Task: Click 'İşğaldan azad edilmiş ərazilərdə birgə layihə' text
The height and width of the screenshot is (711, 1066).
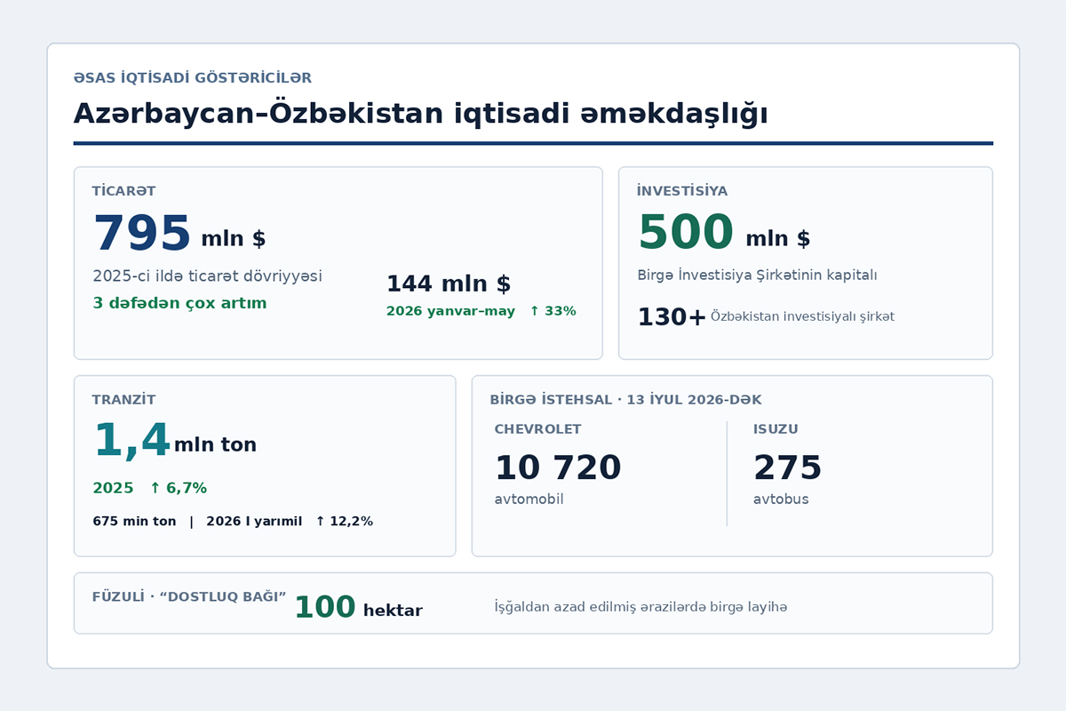Action: [640, 607]
